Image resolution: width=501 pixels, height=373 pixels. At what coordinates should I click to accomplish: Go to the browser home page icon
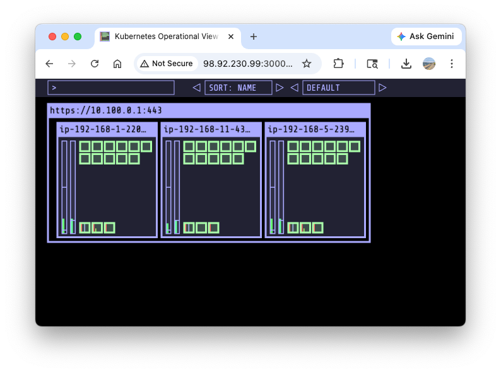[x=117, y=64]
